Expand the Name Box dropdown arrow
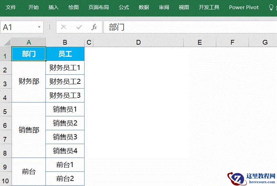The image size is (277, 186). [39, 27]
